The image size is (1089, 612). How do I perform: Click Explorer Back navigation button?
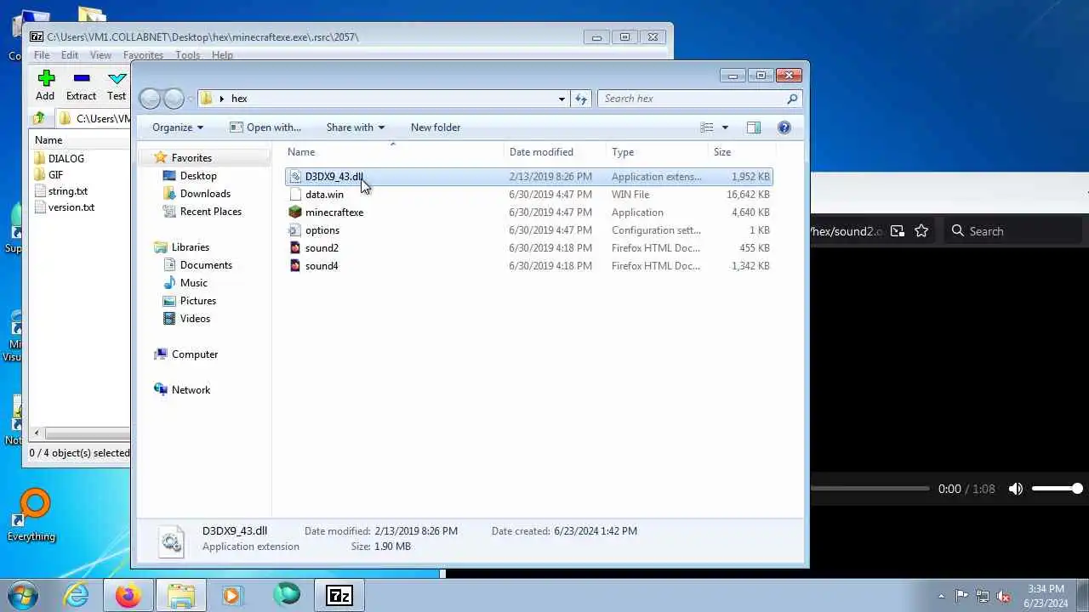150,99
